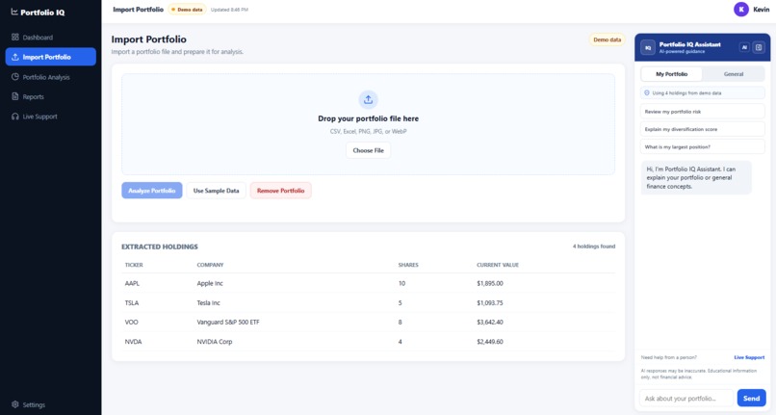Collapse the assistant panel with sidebar icon
Screen dimensions: 776x415
(x=759, y=47)
